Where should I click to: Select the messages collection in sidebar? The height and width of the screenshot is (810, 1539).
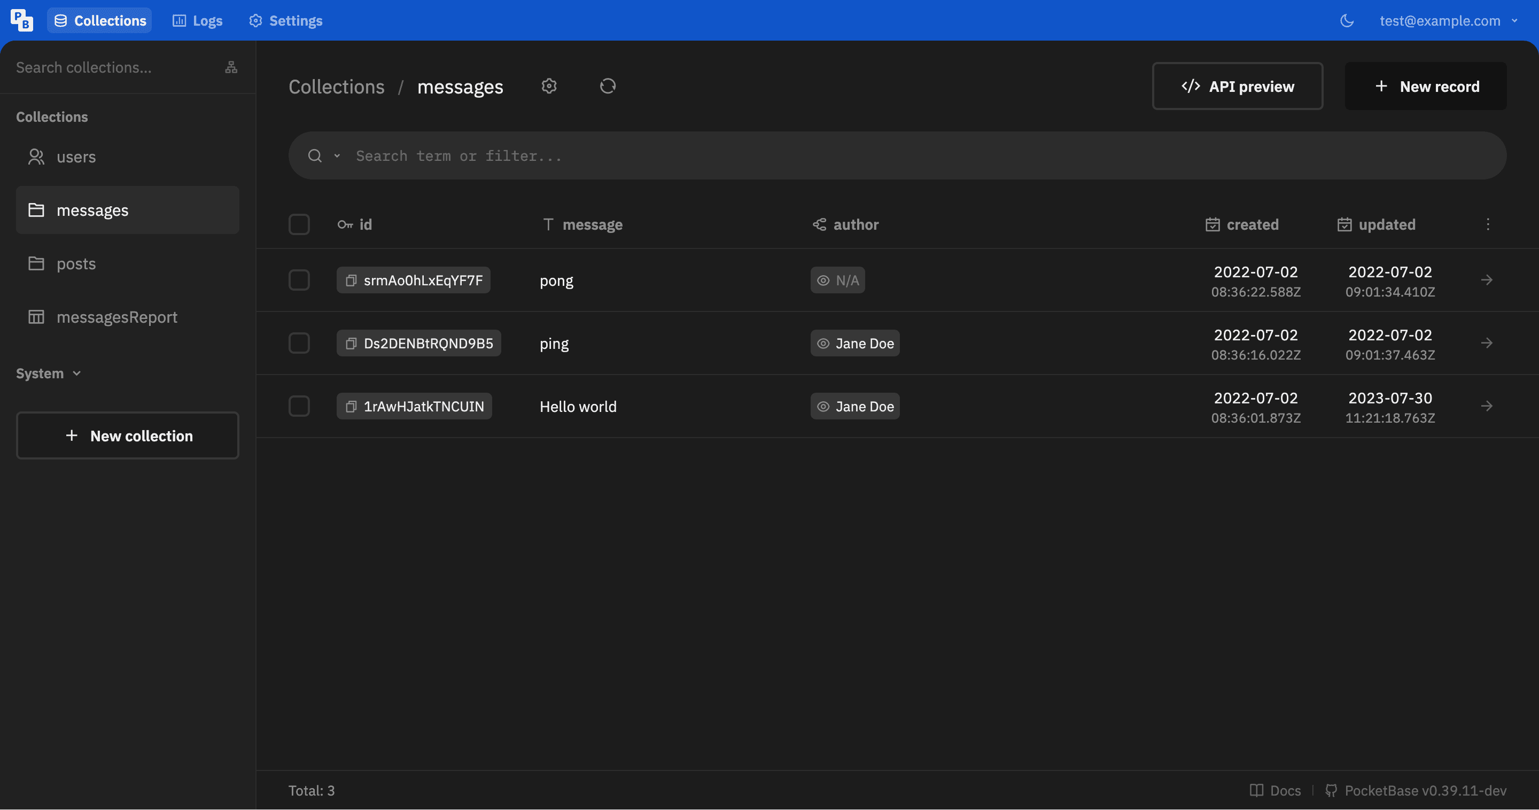(x=128, y=211)
